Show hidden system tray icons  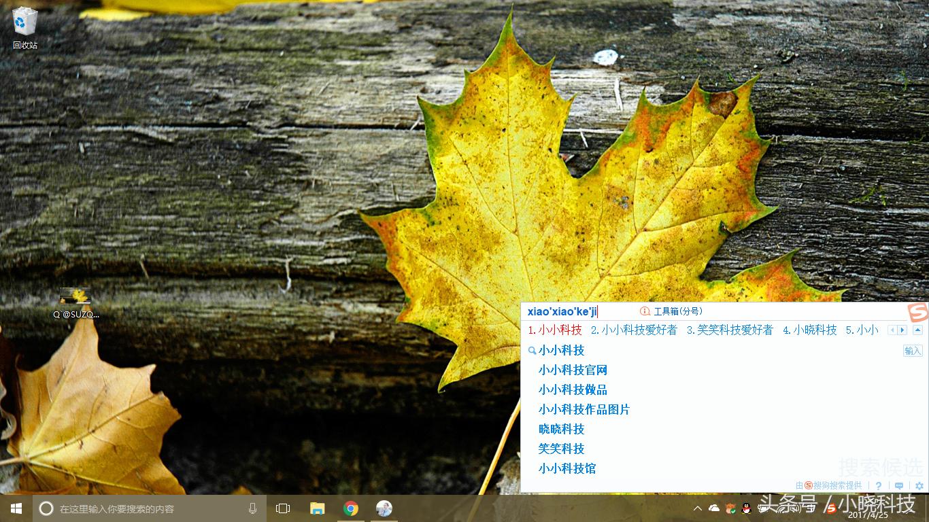pyautogui.click(x=697, y=508)
